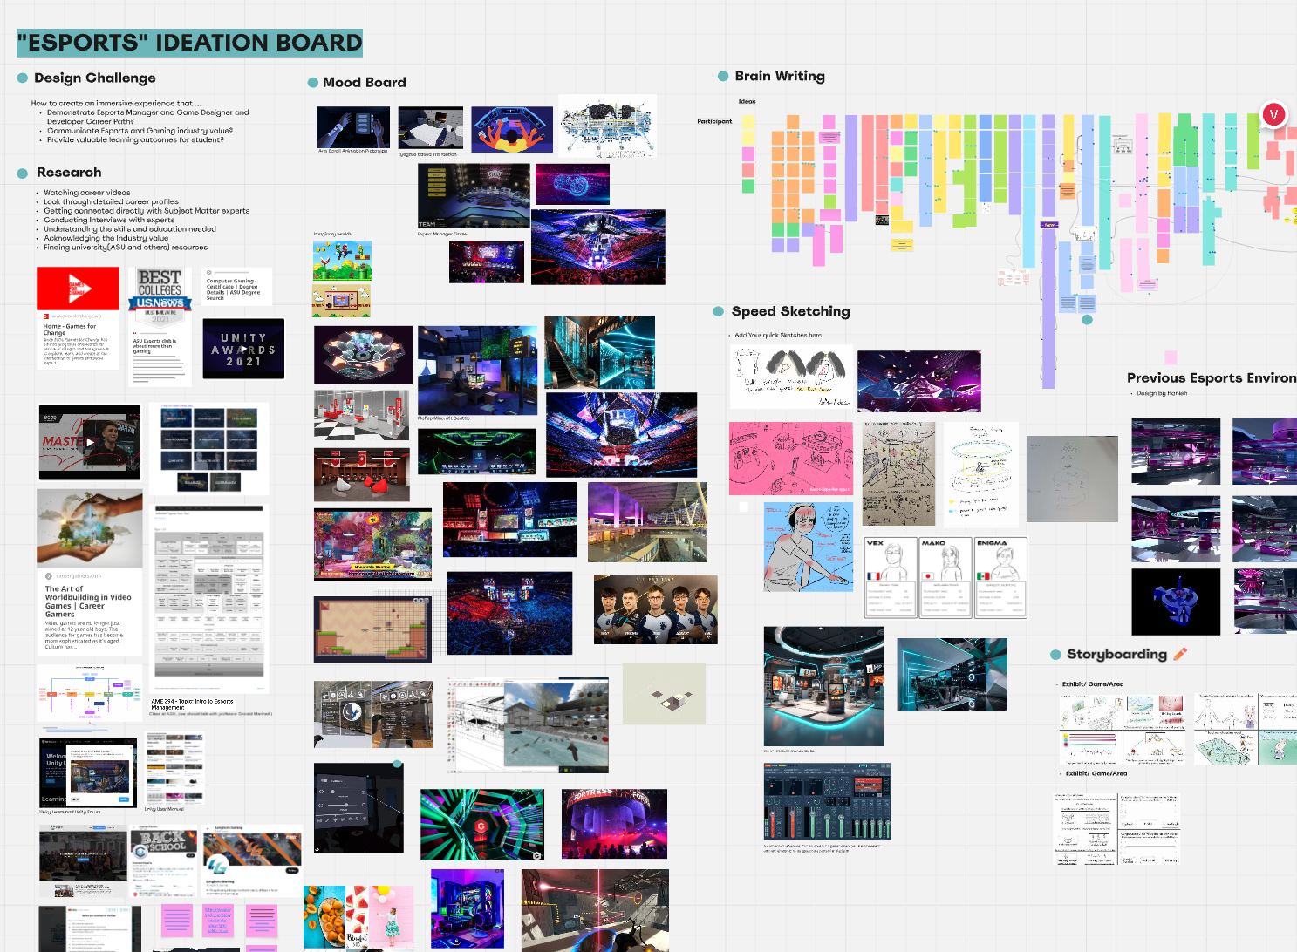
Task: Select the pink game-area sketch
Action: [790, 459]
